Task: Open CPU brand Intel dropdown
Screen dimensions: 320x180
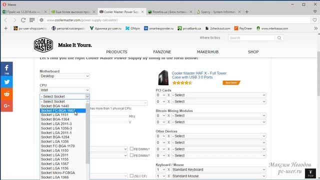Action: click(64, 90)
